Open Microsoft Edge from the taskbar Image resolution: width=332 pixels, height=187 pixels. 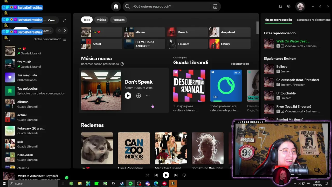coord(156,184)
